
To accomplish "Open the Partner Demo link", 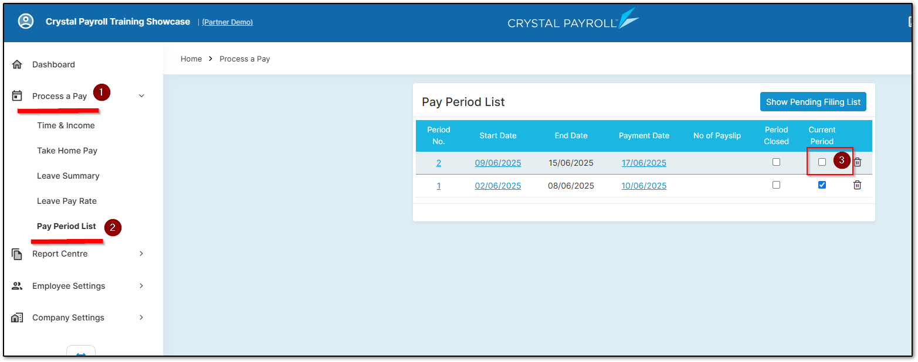I will click(x=228, y=22).
